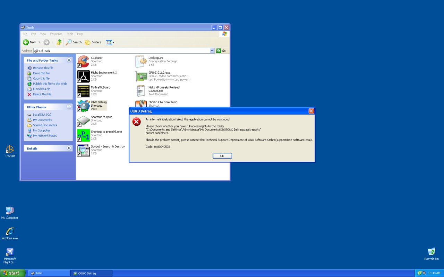Click Copy this file link
Screen dimensions: 444x277
coord(41,79)
